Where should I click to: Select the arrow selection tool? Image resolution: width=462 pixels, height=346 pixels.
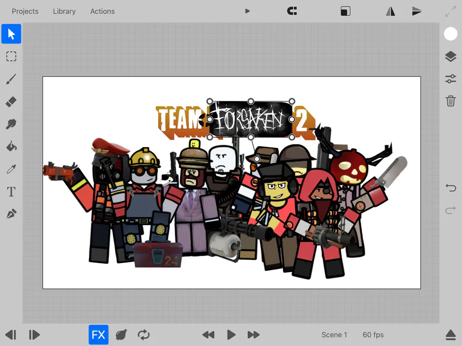[x=11, y=34]
